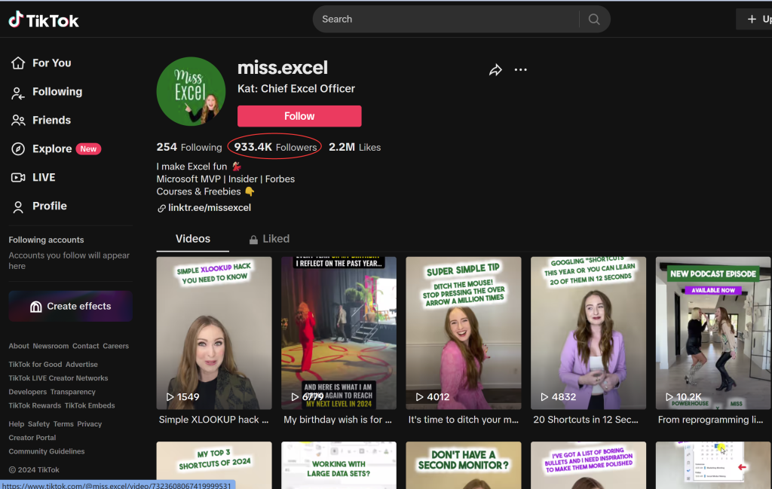Image resolution: width=772 pixels, height=489 pixels.
Task: Click the 'From reprogramming li...' caption
Action: (x=711, y=420)
